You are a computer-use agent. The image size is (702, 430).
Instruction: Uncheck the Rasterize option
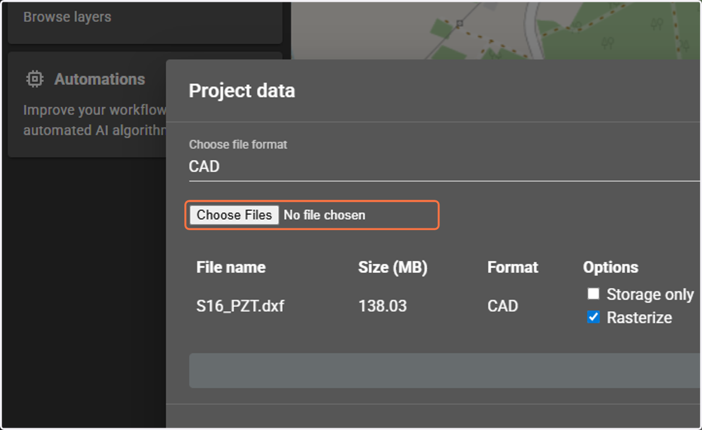[x=594, y=317]
